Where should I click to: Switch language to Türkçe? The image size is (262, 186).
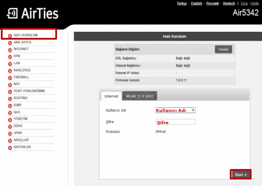182,3
